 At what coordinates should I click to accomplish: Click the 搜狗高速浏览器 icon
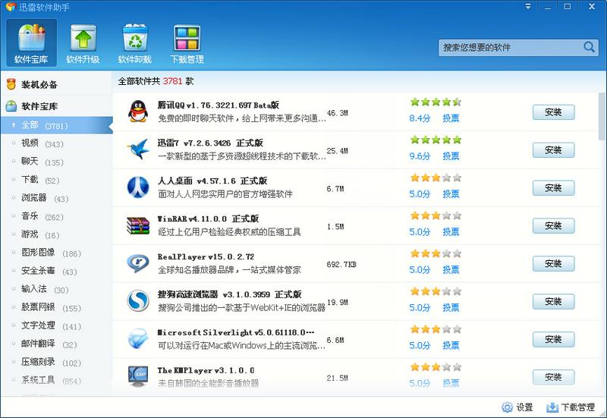coord(138,300)
